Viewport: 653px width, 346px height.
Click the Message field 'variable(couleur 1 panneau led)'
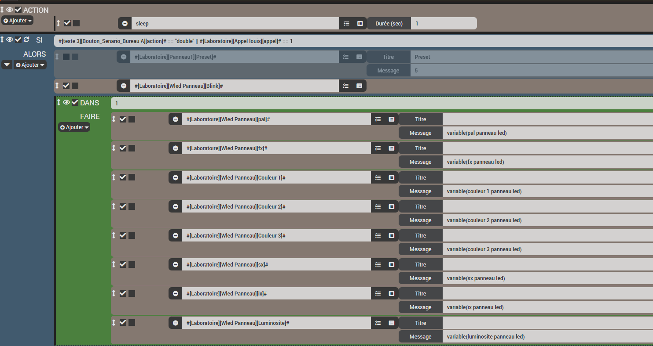pyautogui.click(x=548, y=191)
